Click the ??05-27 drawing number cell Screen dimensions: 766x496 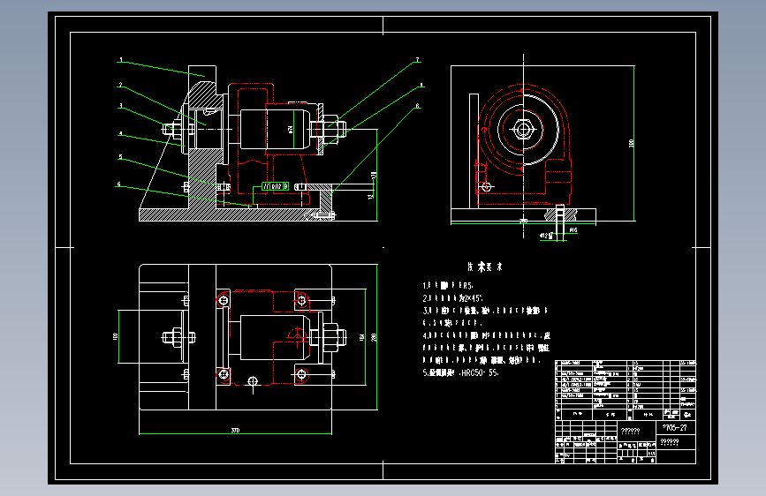[x=675, y=428]
